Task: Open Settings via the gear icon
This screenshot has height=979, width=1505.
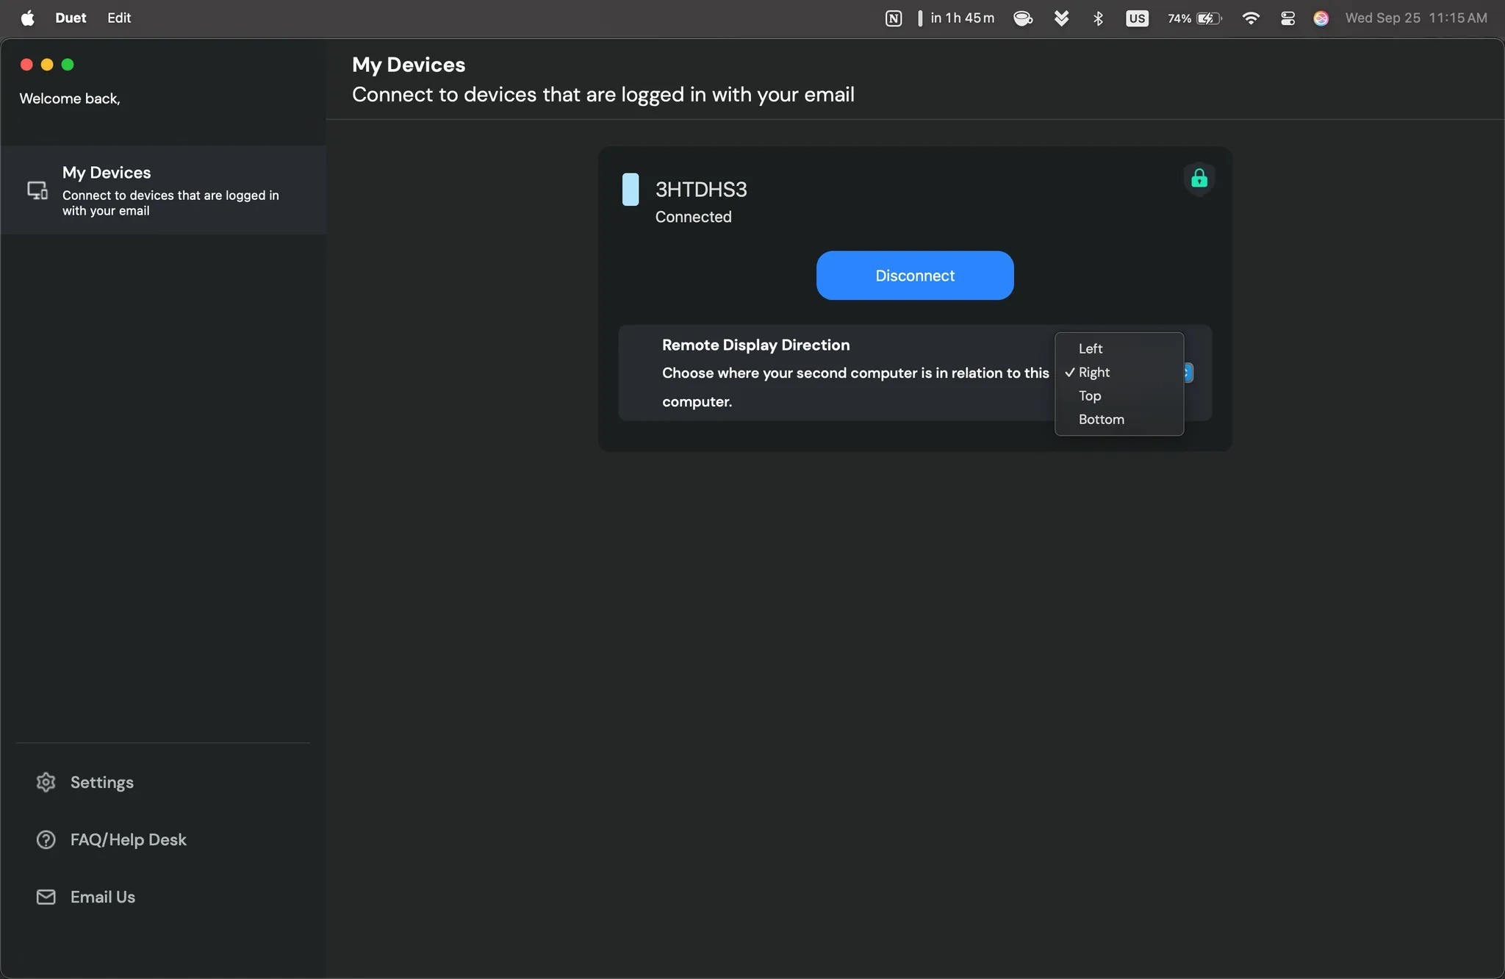Action: pyautogui.click(x=46, y=782)
